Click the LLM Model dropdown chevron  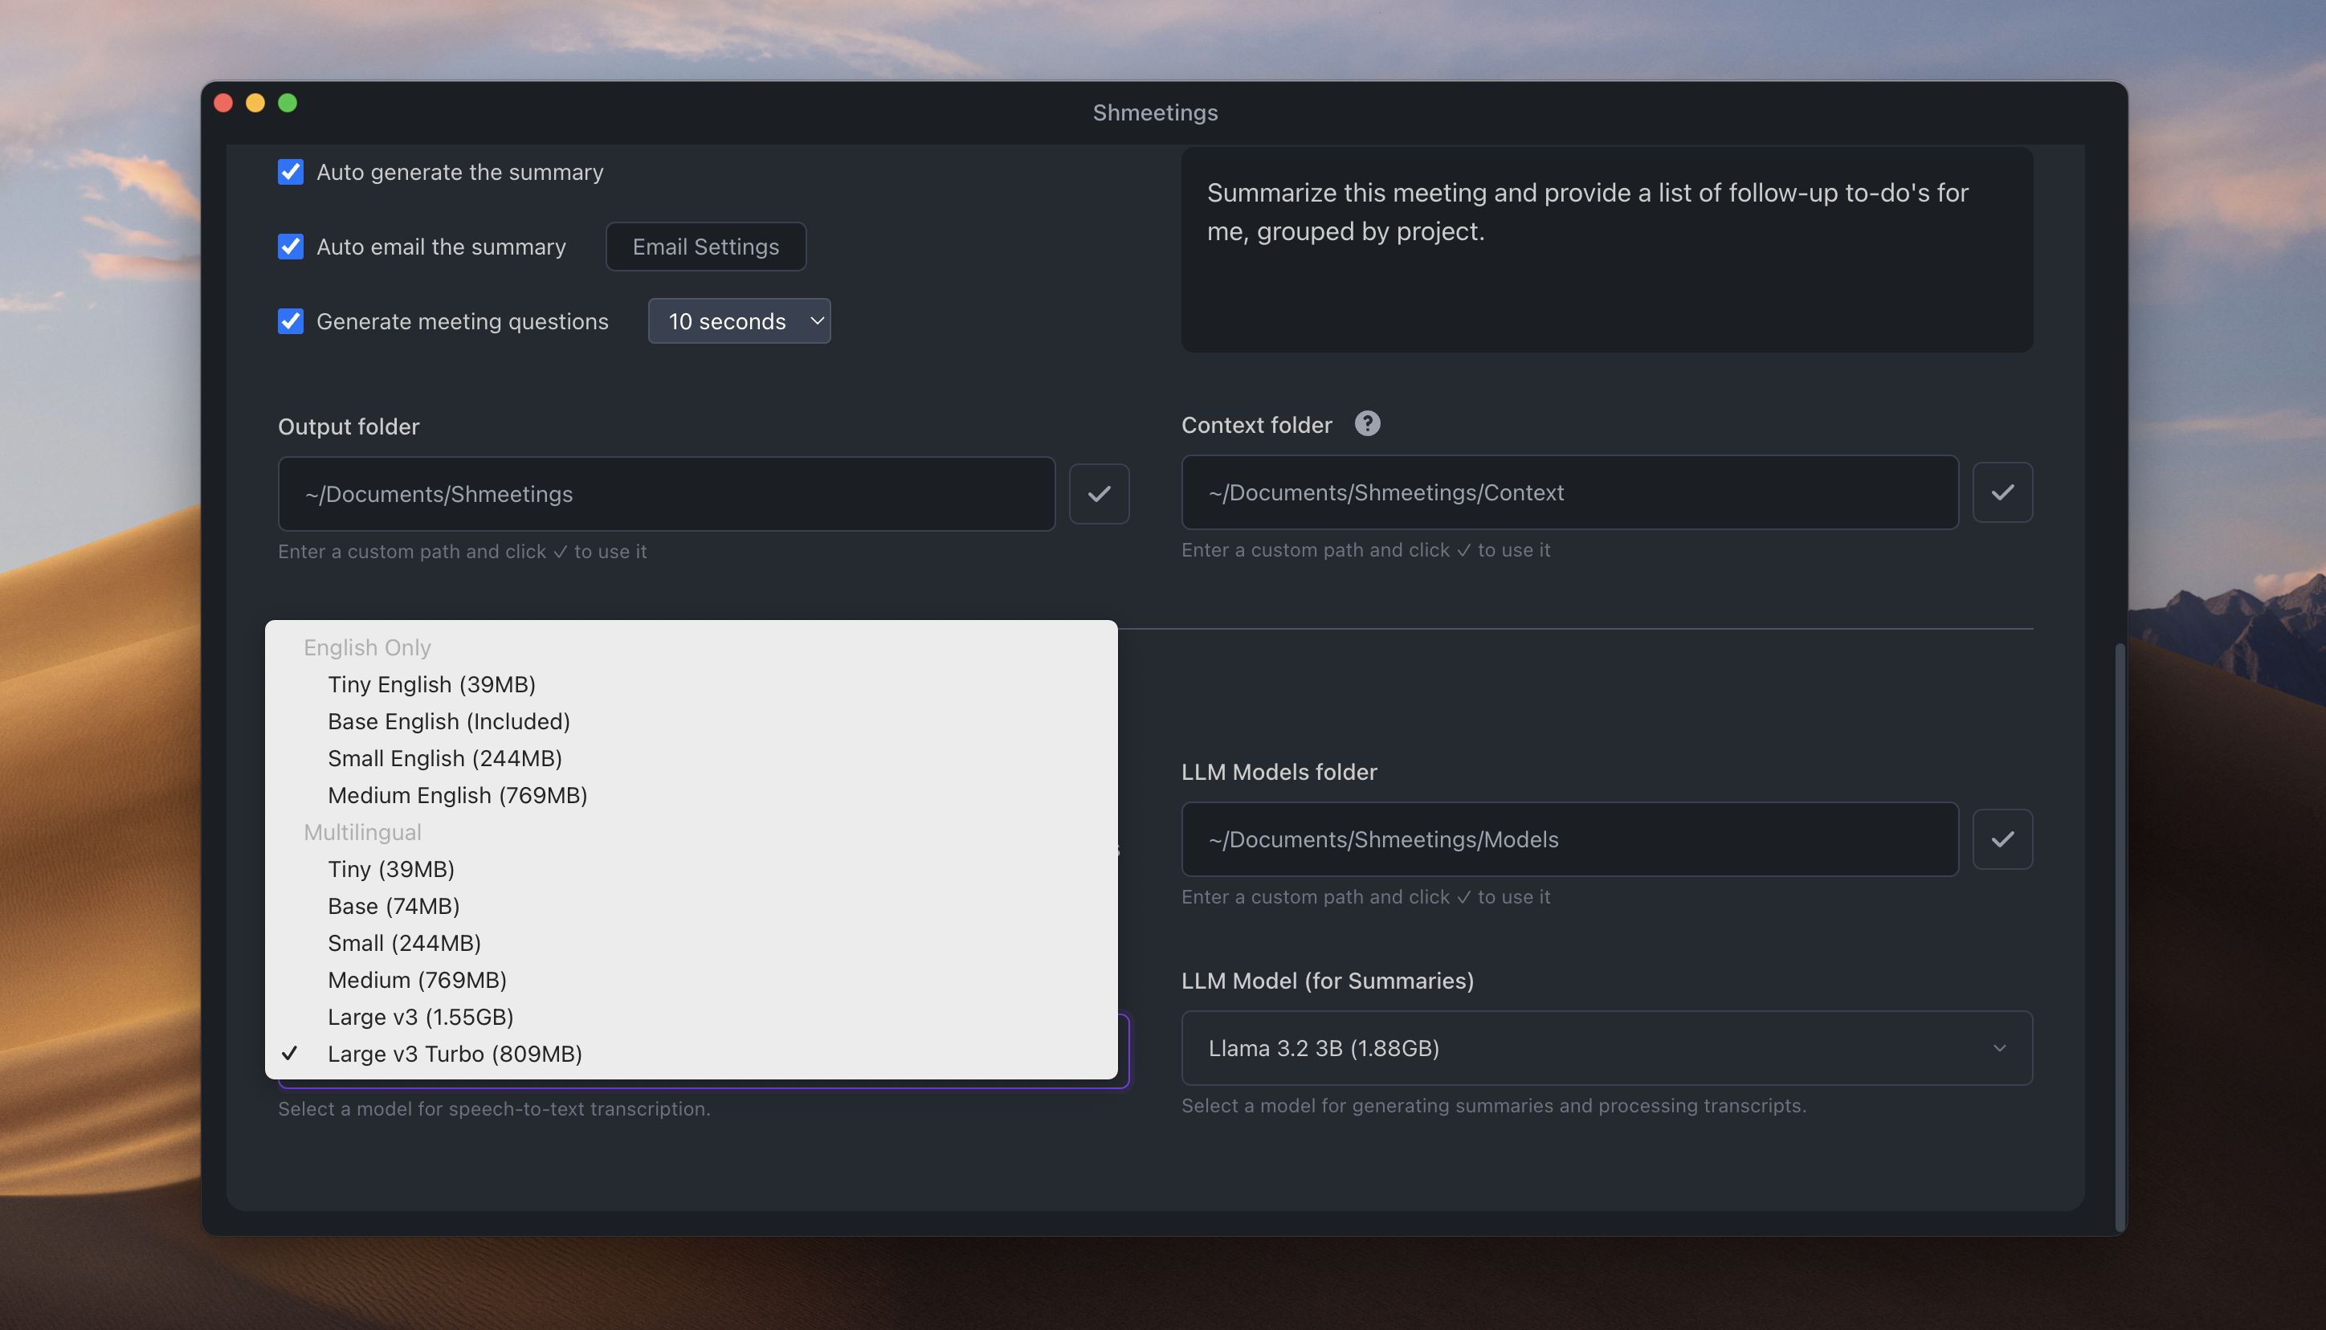(x=1999, y=1048)
